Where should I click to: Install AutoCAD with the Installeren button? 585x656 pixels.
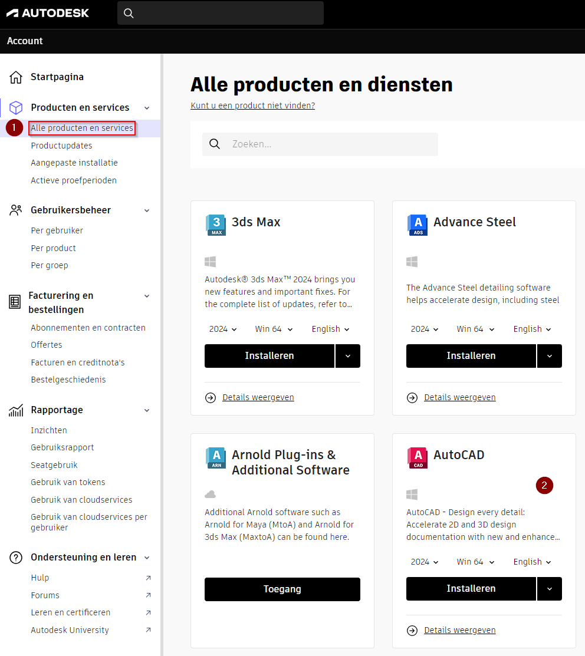click(x=471, y=589)
